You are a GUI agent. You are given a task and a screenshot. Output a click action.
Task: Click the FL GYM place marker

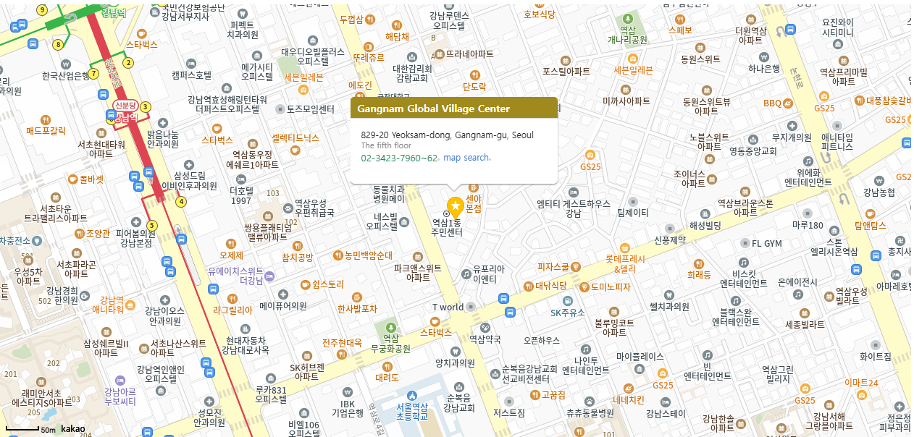click(745, 244)
